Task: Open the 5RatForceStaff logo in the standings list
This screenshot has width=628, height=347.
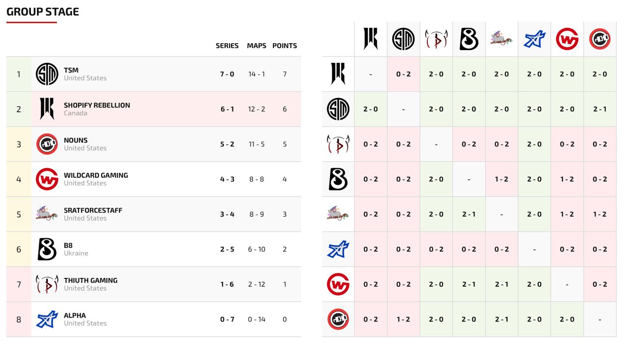Action: click(47, 214)
